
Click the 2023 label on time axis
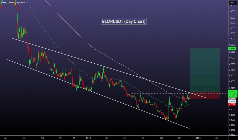tap(88, 138)
